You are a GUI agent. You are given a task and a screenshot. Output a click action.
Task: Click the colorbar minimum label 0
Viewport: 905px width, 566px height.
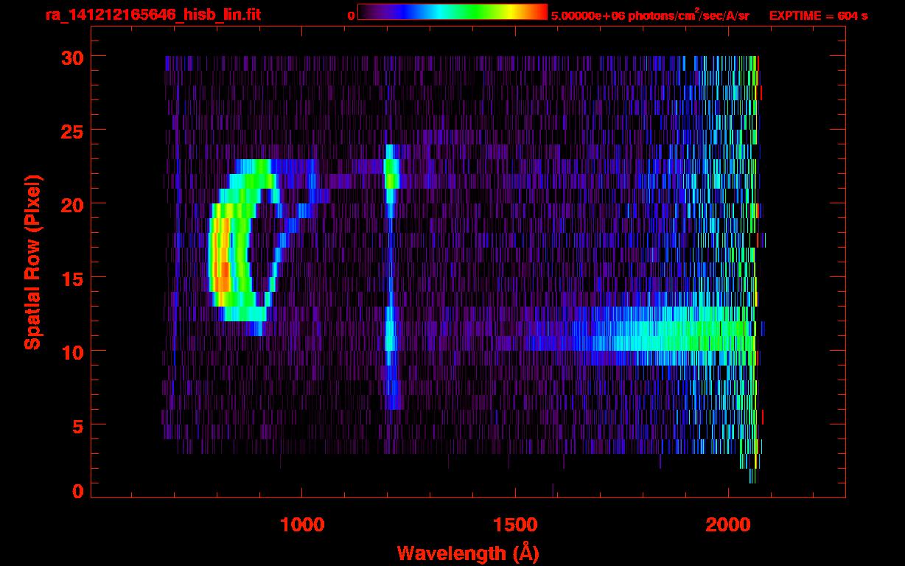pos(352,15)
